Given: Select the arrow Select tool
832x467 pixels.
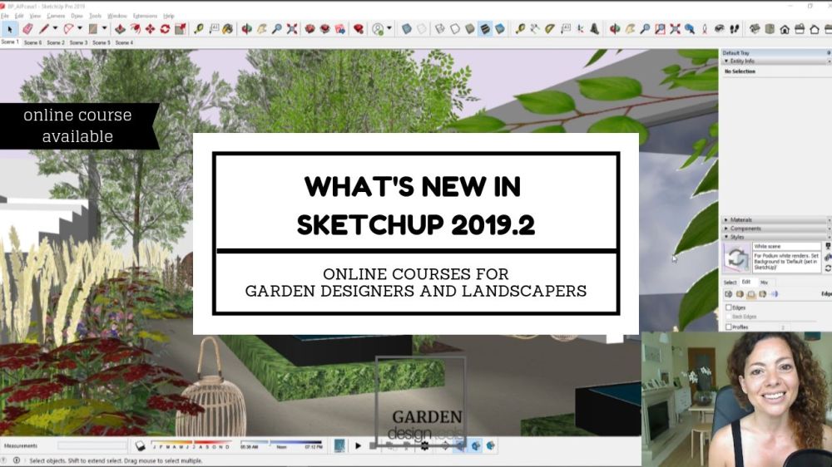Looking at the screenshot, I should tap(8, 28).
